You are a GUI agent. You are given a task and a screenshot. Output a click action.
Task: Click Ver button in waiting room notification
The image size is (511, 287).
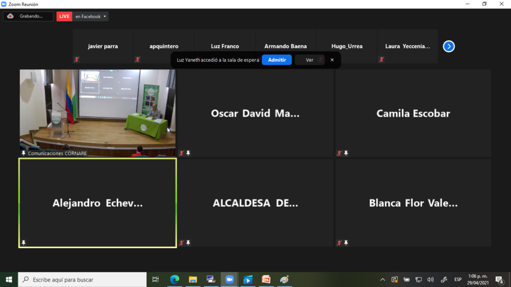309,60
